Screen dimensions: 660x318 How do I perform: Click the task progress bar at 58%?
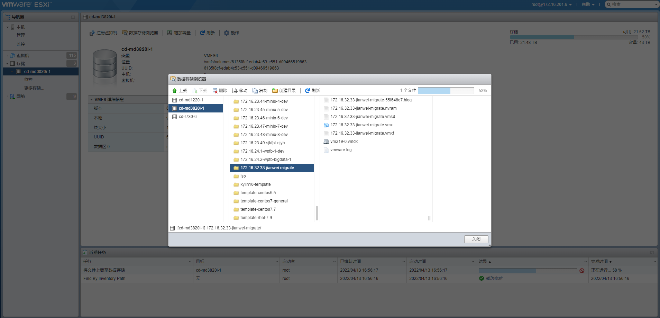coord(528,271)
